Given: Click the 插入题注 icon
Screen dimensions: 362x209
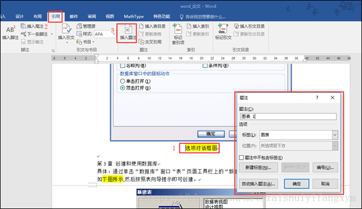Looking at the screenshot, I should pos(127,32).
